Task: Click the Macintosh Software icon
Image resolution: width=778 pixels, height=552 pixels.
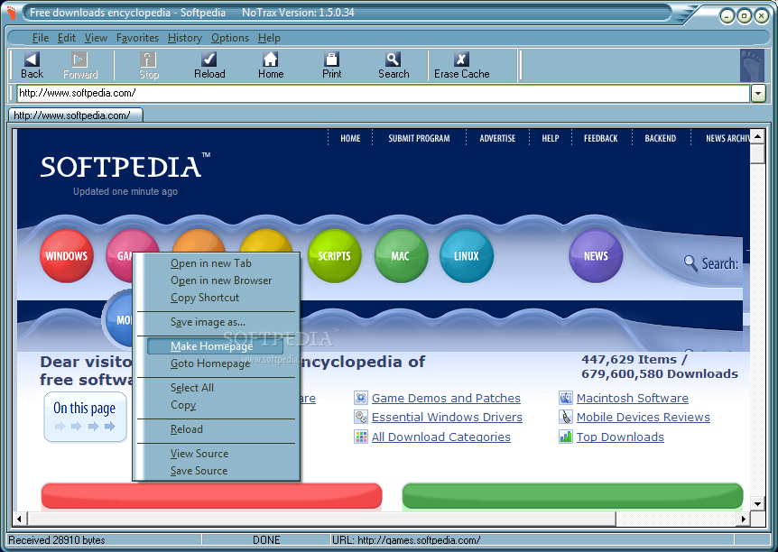Action: 566,398
